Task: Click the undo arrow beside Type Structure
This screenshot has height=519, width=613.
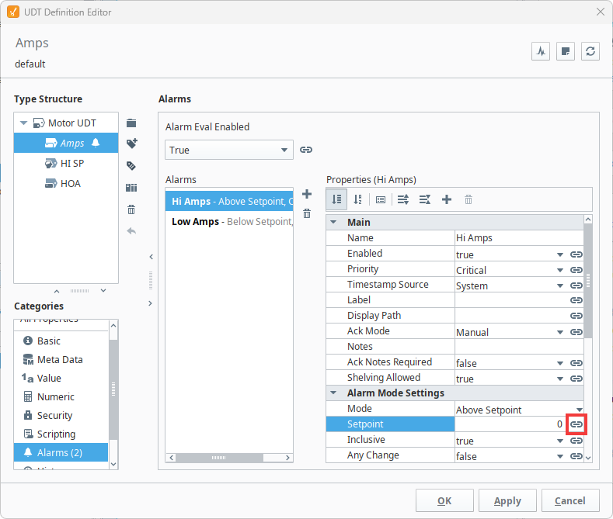Action: pyautogui.click(x=131, y=231)
